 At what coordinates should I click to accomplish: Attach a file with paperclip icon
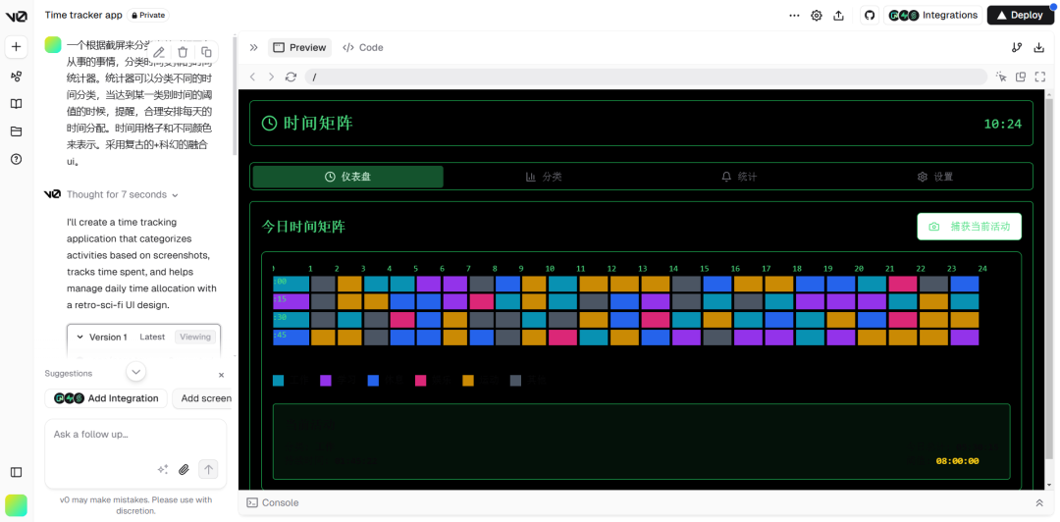tap(184, 469)
